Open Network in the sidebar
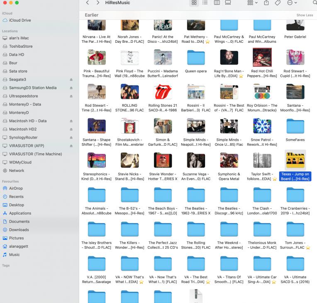Viewport: 317px width, 303px height. point(17,171)
